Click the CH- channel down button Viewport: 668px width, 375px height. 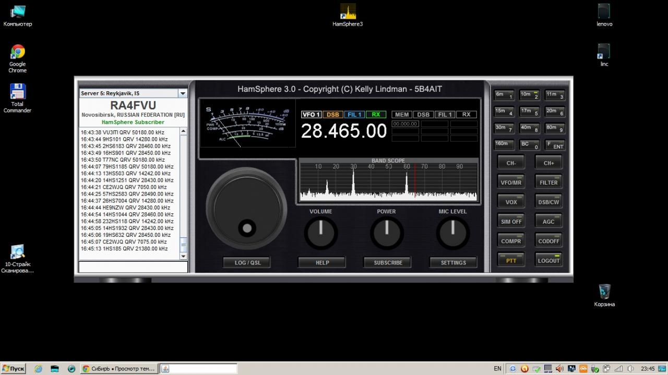(x=511, y=163)
